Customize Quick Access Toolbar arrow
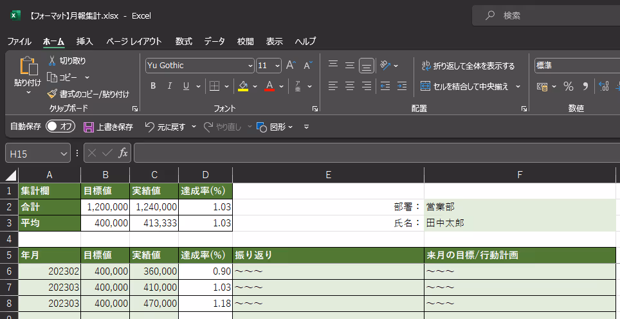This screenshot has width=620, height=319. pyautogui.click(x=306, y=127)
